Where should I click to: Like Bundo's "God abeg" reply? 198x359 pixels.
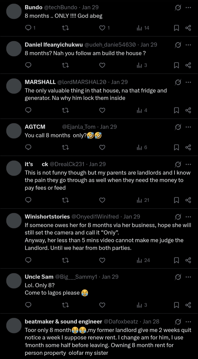102,28
